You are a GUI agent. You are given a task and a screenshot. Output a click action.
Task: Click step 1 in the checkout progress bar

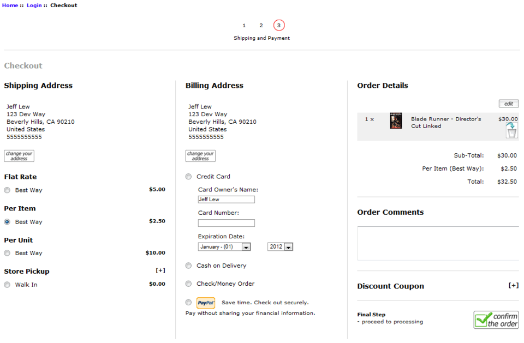click(x=244, y=25)
